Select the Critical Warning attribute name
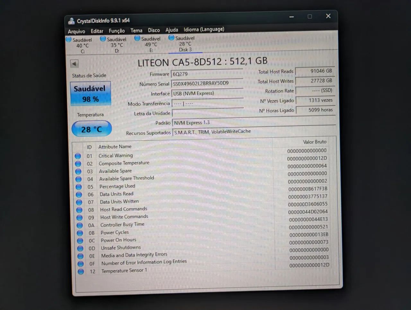This screenshot has height=310, width=411. point(116,156)
